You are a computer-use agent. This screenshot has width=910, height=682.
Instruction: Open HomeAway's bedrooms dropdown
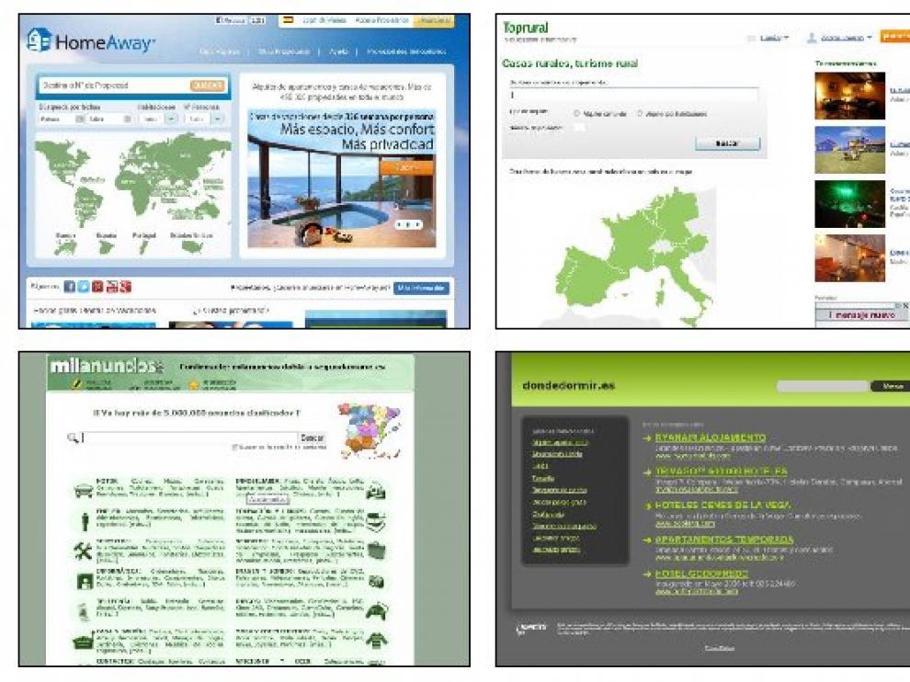[x=159, y=119]
